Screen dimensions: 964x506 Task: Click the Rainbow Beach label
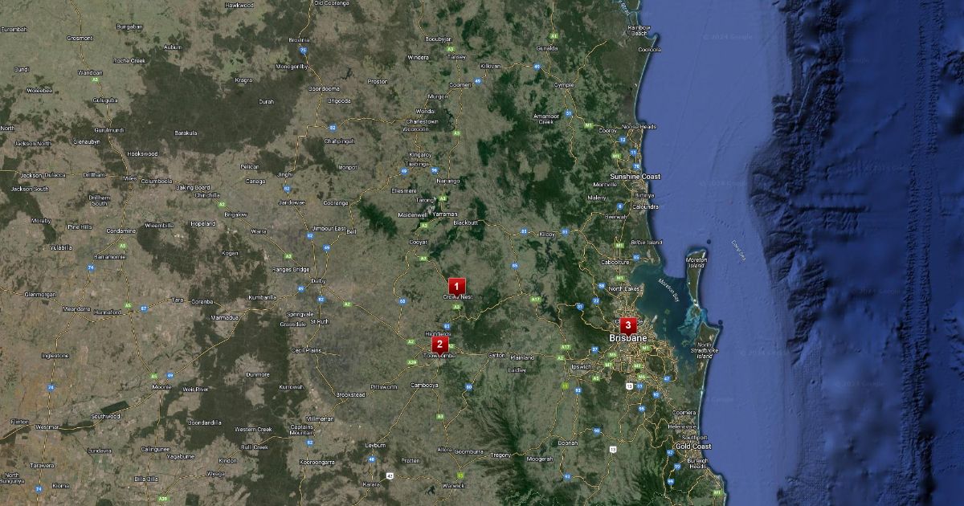(639, 30)
